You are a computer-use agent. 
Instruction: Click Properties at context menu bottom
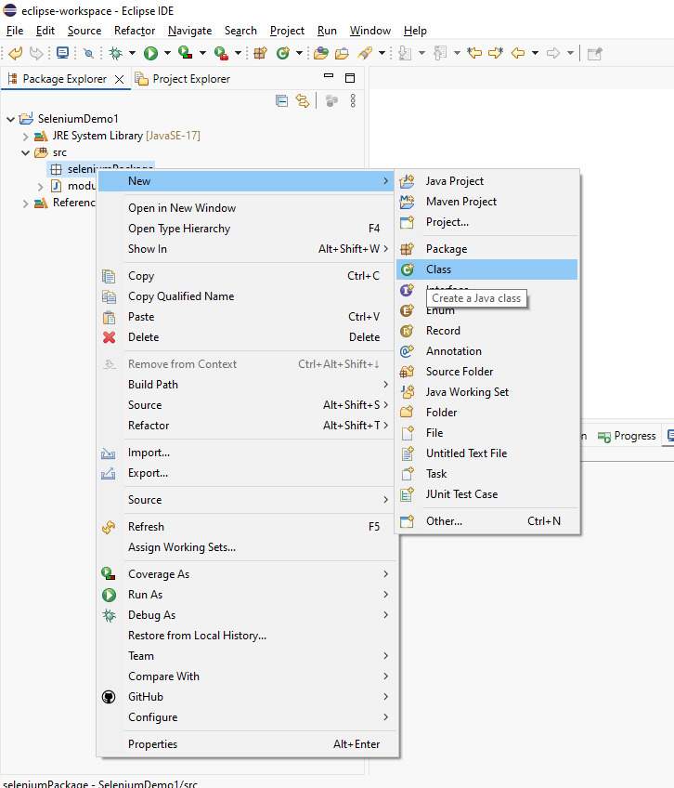[246, 744]
